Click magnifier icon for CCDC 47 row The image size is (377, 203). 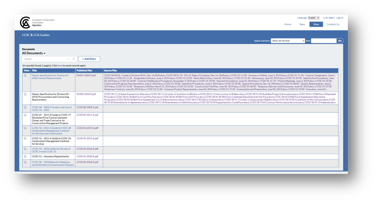click(26, 115)
